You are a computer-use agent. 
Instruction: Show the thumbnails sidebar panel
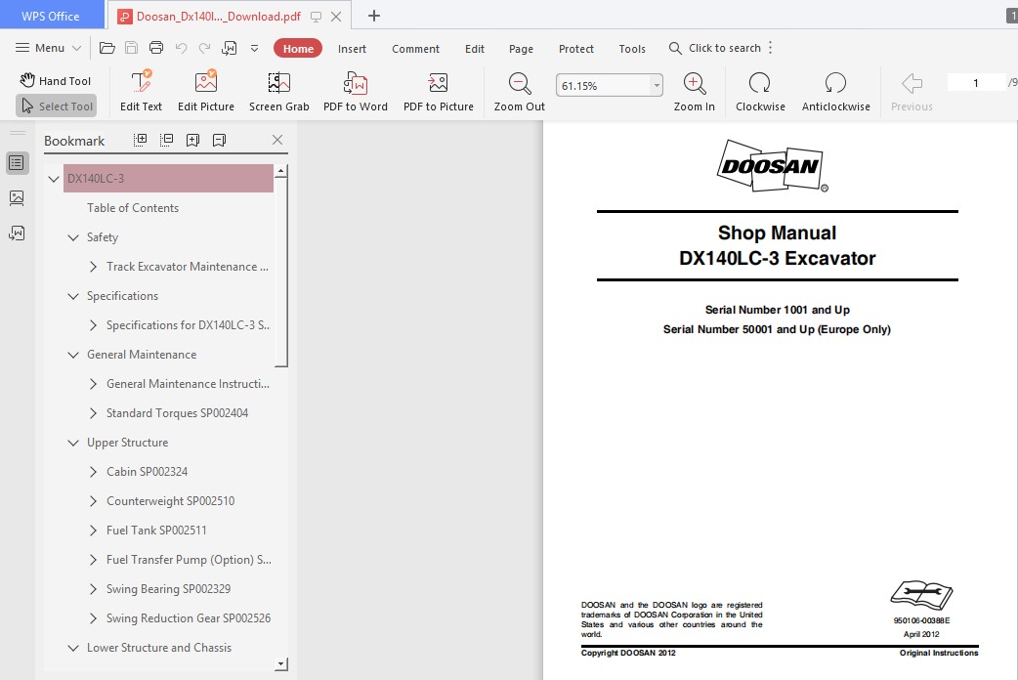point(17,198)
